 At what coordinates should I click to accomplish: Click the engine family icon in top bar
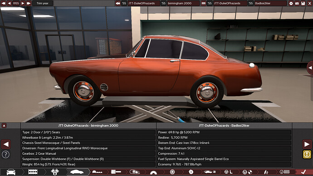click(203, 3)
